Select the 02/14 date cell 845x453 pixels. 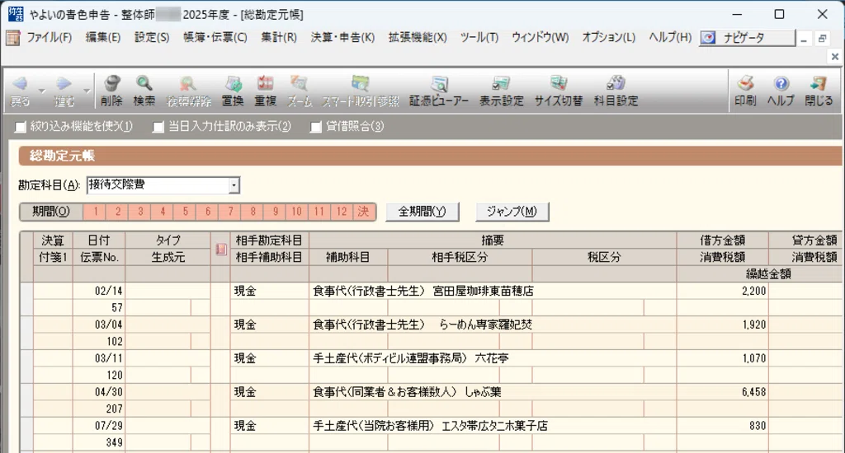(99, 291)
